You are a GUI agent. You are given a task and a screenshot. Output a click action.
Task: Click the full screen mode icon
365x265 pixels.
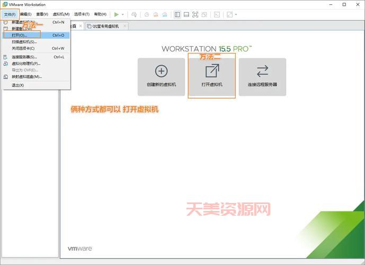(x=195, y=15)
